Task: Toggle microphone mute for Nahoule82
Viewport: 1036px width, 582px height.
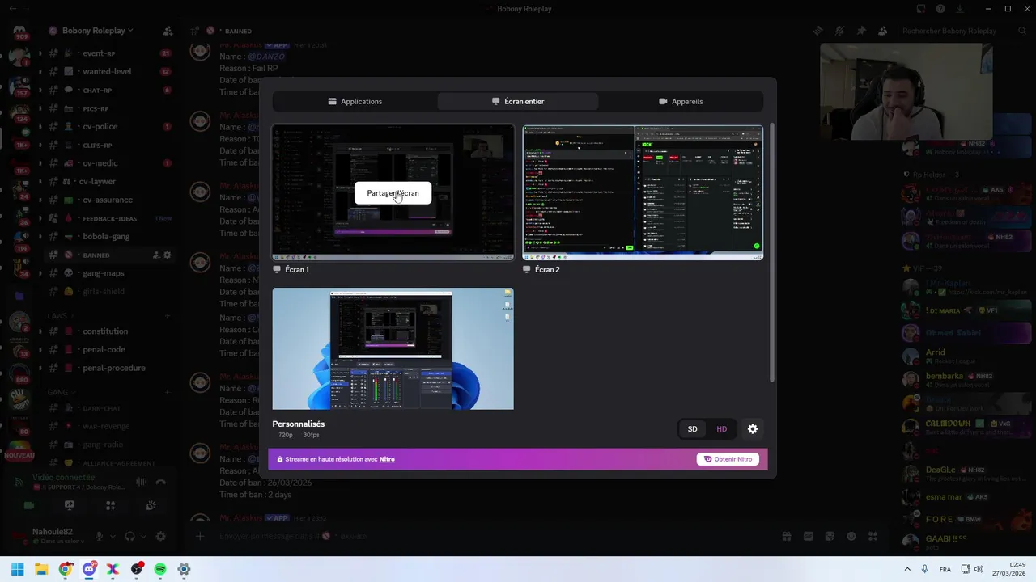Action: tap(100, 536)
